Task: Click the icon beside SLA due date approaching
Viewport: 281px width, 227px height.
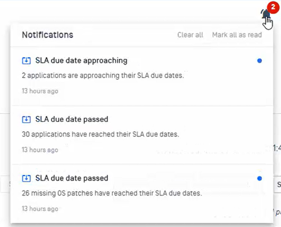Action: pos(26,61)
